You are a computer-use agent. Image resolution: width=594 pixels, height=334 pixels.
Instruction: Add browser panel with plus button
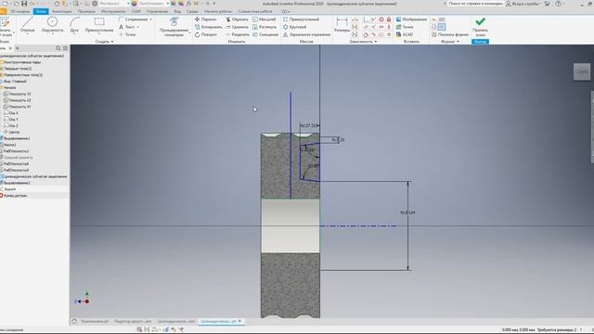click(17, 48)
